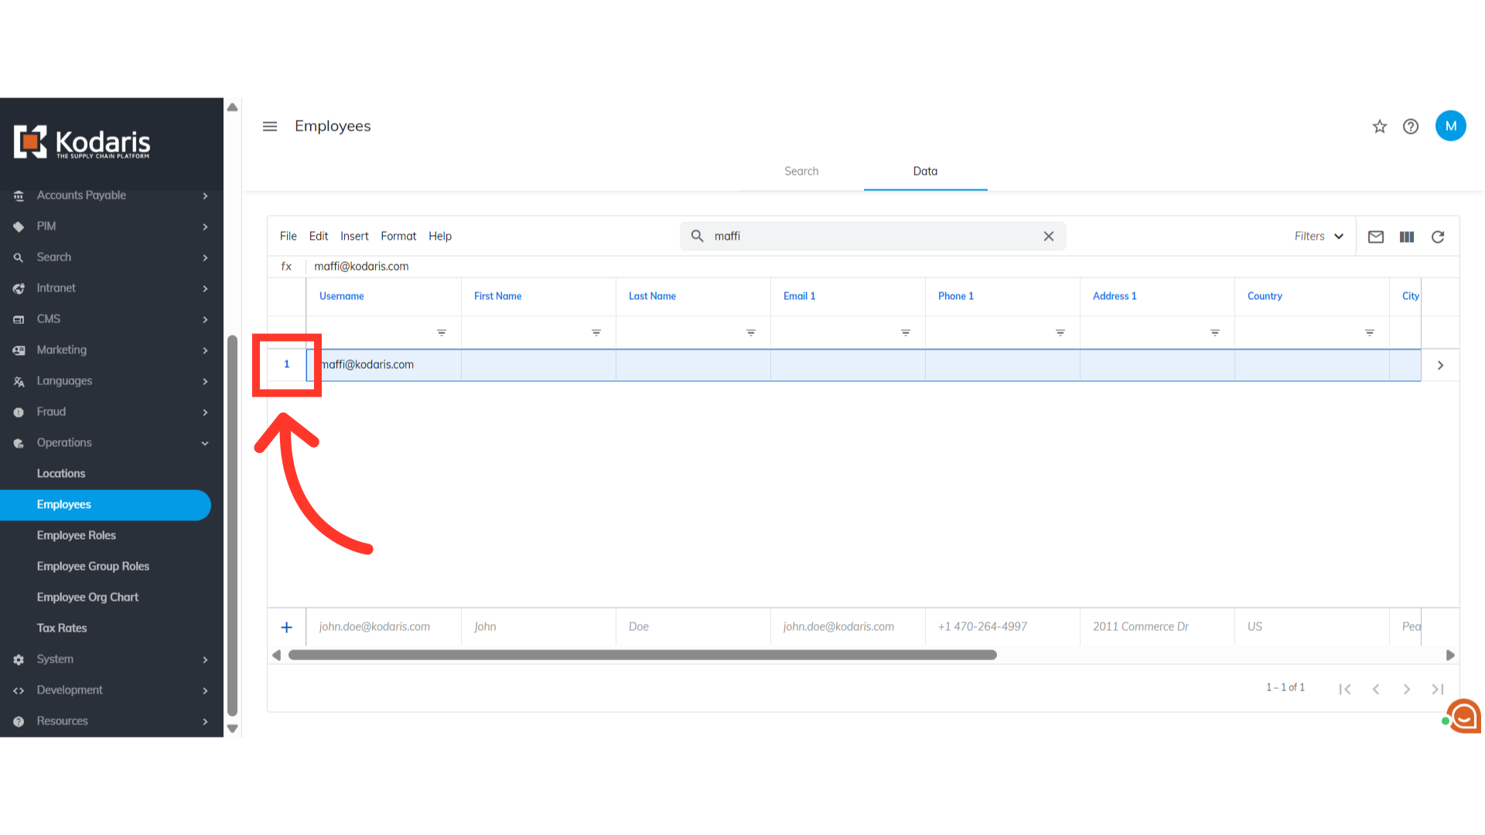Screen dimensions: 1485x835
Task: Open Employee Roles in sidebar
Action: click(77, 535)
